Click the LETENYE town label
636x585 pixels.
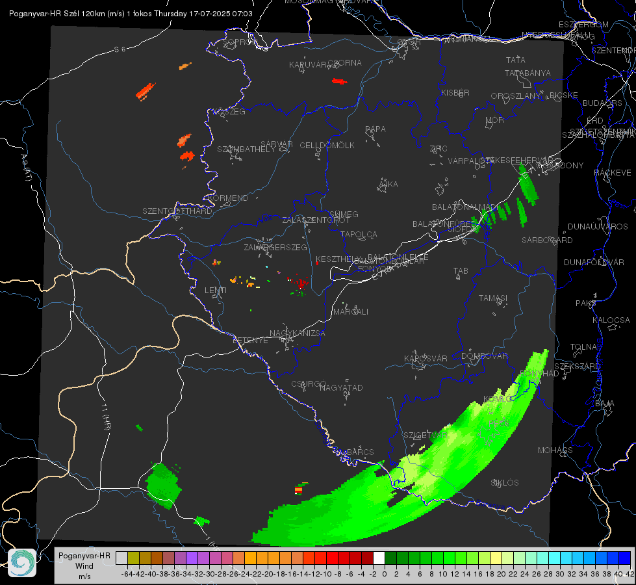[x=250, y=340]
